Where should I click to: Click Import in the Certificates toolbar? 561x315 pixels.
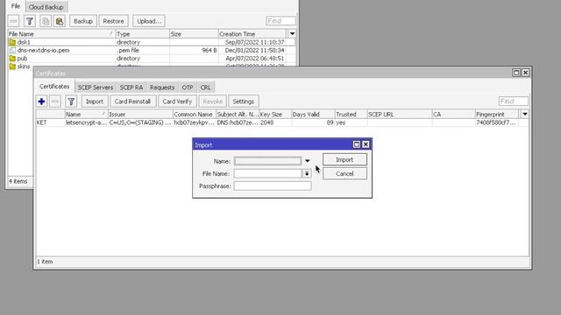(x=95, y=101)
